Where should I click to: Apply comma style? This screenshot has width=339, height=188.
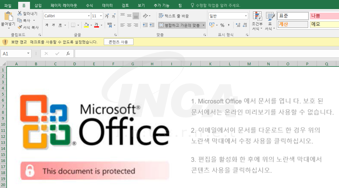229,25
